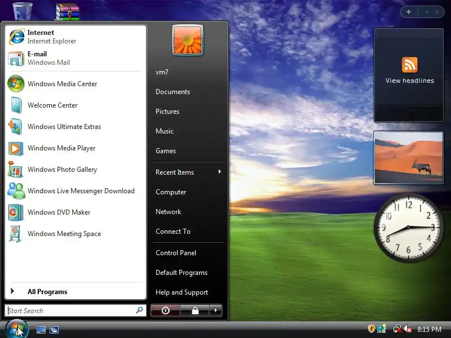This screenshot has height=338, width=451.
Task: Open the vm7 user folder
Action: point(162,72)
